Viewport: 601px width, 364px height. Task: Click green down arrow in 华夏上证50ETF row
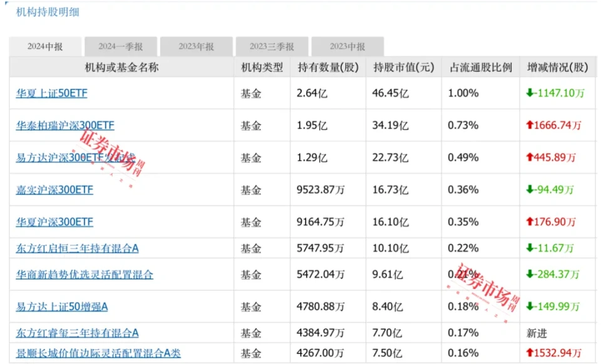pos(530,93)
